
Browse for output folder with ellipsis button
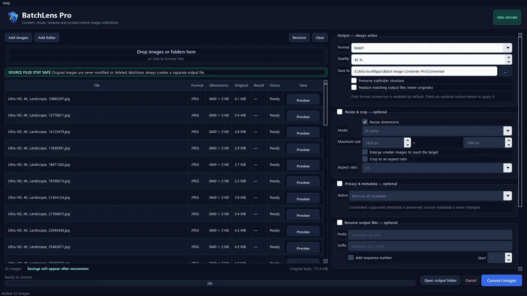pyautogui.click(x=506, y=71)
